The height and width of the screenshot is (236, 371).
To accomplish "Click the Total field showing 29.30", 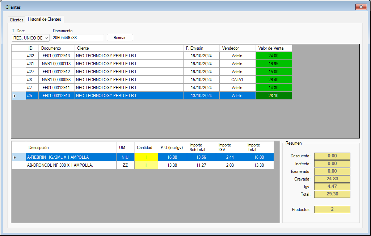I will pos(332,194).
